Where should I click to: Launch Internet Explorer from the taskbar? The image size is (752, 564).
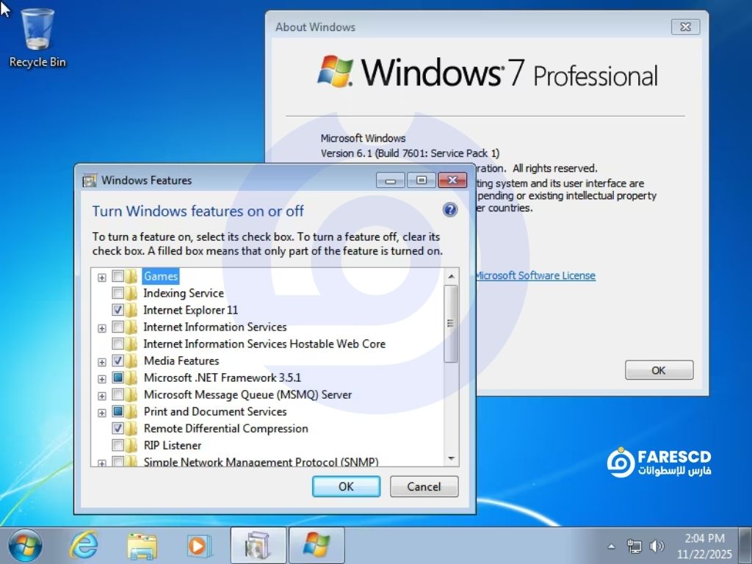pyautogui.click(x=84, y=546)
